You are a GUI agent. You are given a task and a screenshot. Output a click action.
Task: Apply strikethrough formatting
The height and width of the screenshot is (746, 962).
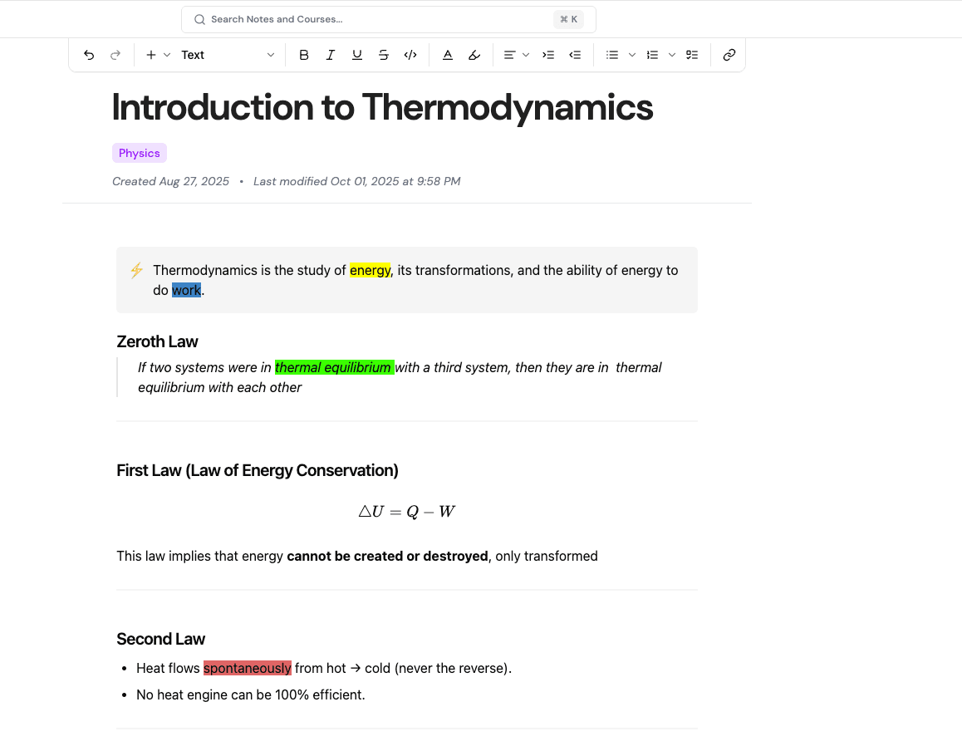(384, 55)
